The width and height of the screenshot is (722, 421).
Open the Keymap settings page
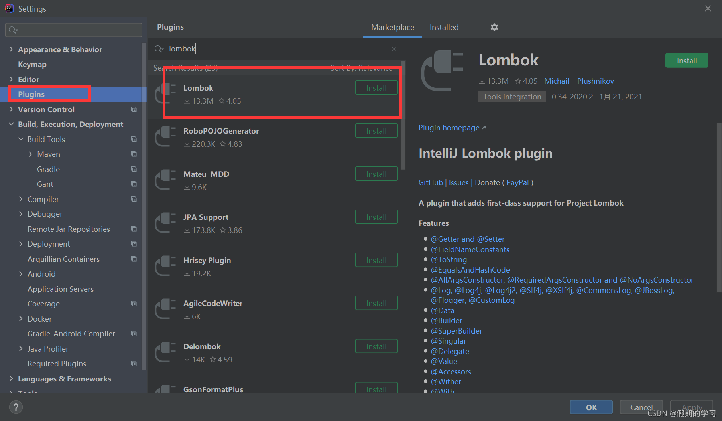point(32,64)
